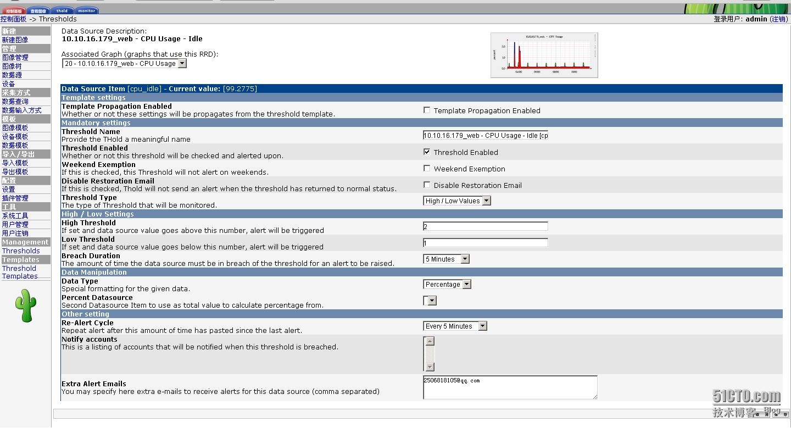Open 图像模板 in the sidebar
The height and width of the screenshot is (428, 791).
(x=15, y=127)
